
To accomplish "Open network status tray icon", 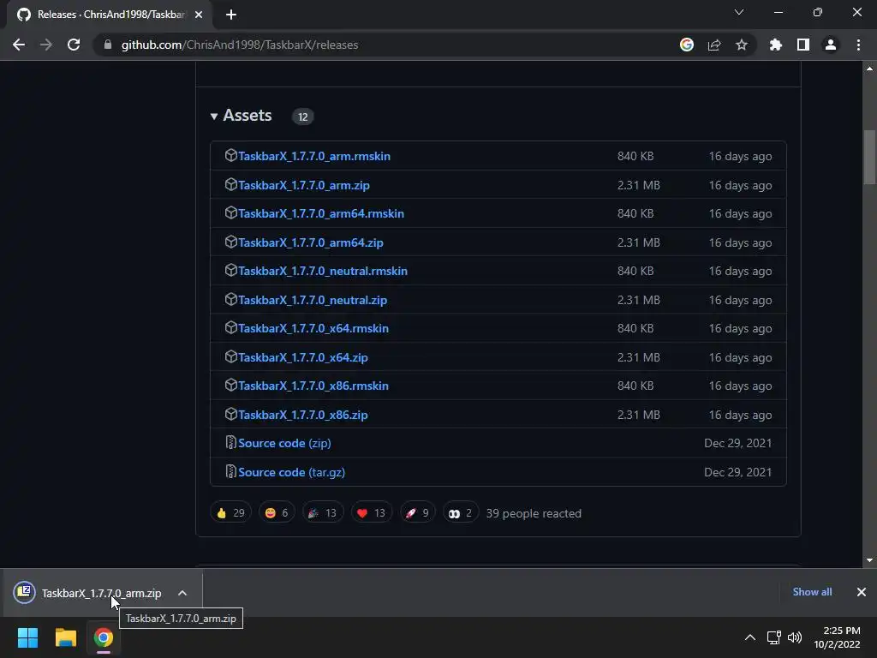I will pos(774,637).
